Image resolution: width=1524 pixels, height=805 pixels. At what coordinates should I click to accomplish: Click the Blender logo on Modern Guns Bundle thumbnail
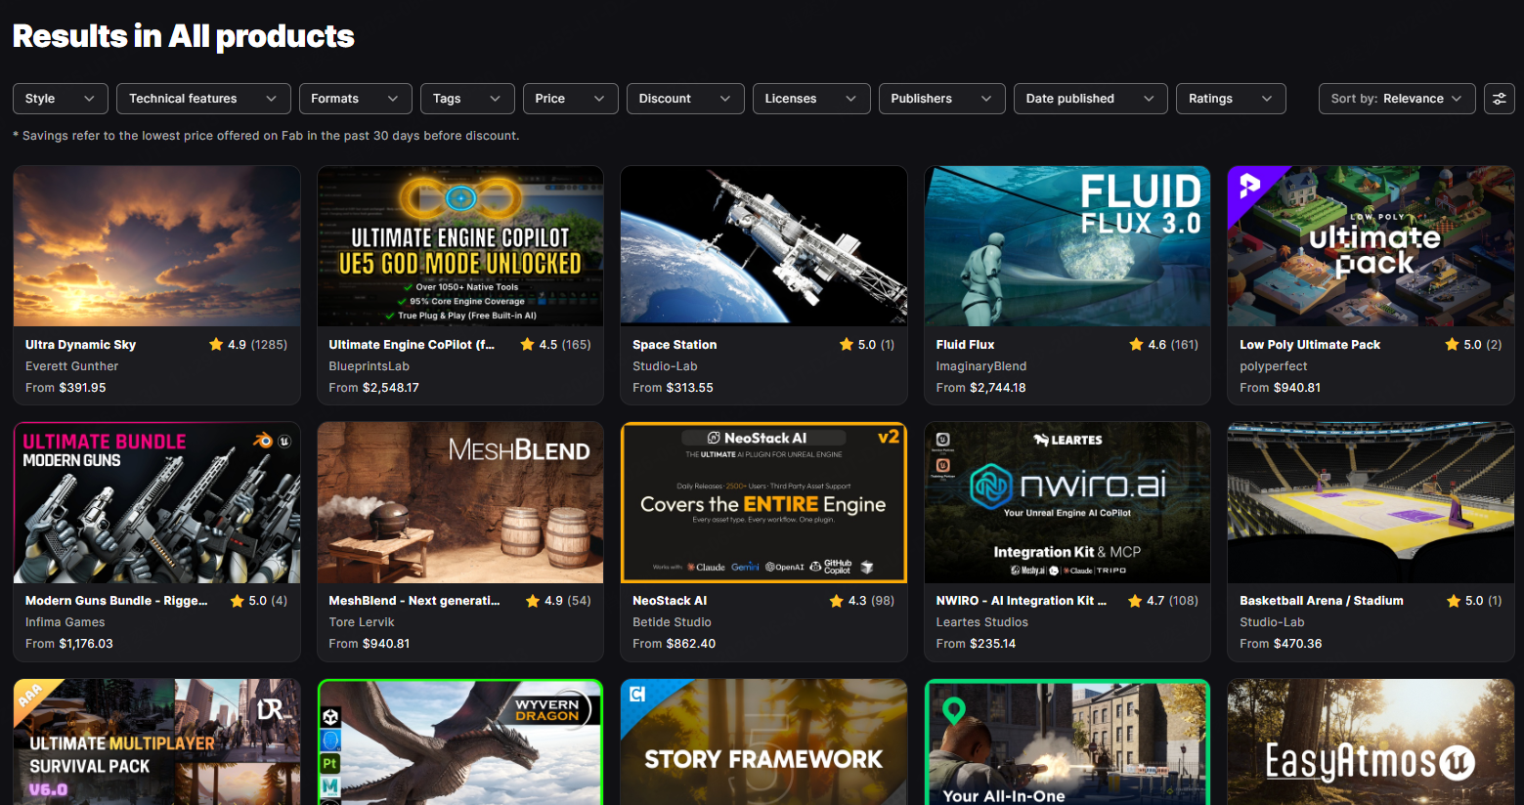[262, 441]
